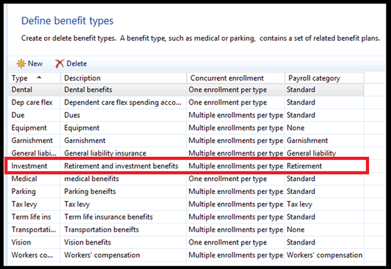Open Concurrent enrollment cell for Medical
Screen dimensions: 391x269
(235, 179)
